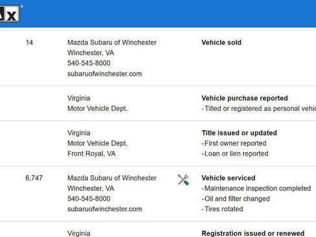Select the Vehicle sold heading

221,43
